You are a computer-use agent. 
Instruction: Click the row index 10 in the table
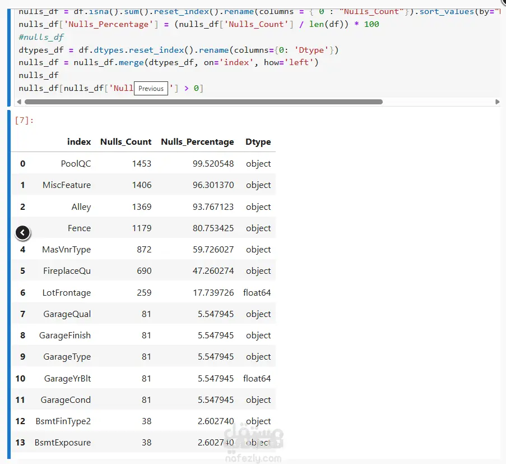point(20,378)
